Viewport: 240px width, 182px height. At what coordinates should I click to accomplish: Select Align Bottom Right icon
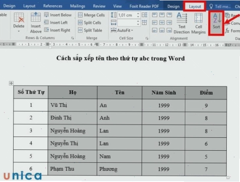(169, 30)
